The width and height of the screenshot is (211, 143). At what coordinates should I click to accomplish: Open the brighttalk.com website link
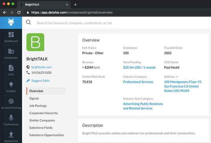point(41,67)
